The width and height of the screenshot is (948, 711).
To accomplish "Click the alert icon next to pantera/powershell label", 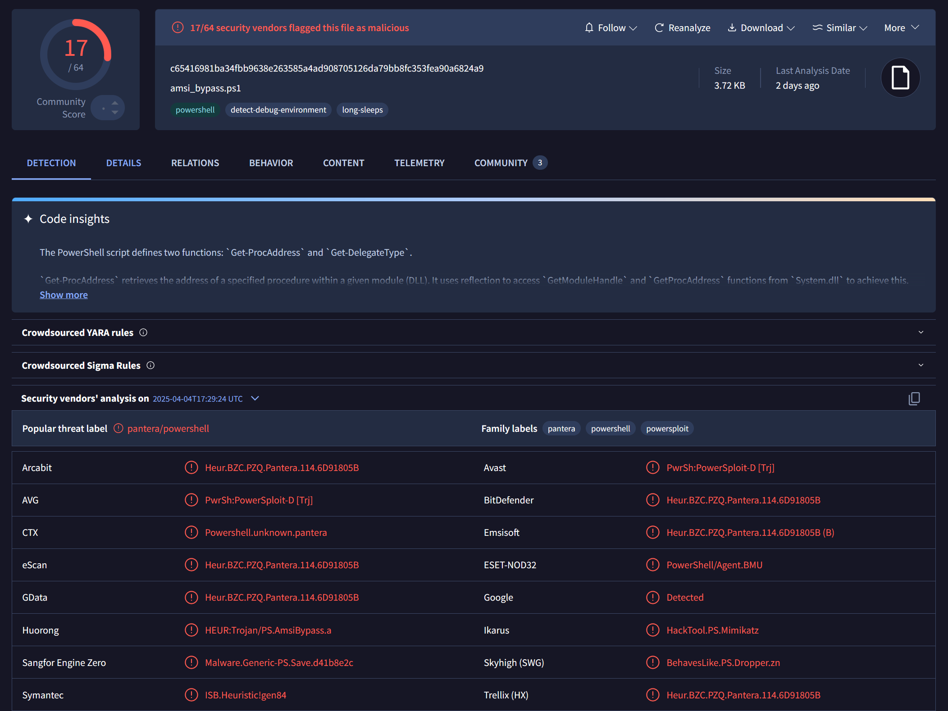I will click(x=118, y=428).
